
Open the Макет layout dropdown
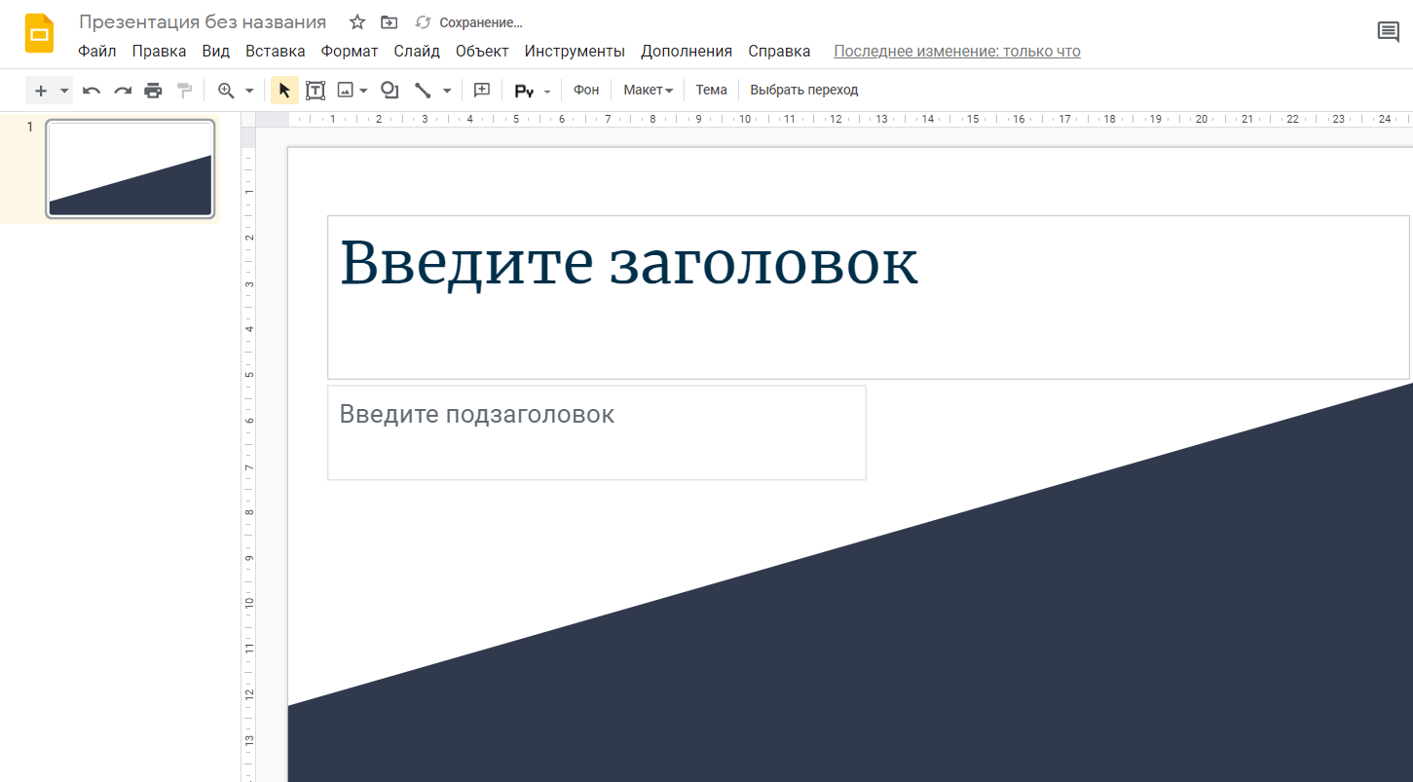648,90
